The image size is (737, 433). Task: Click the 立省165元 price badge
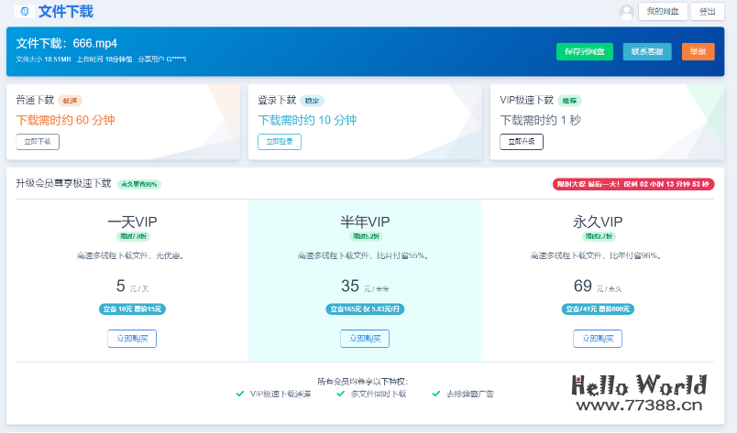[x=365, y=309]
